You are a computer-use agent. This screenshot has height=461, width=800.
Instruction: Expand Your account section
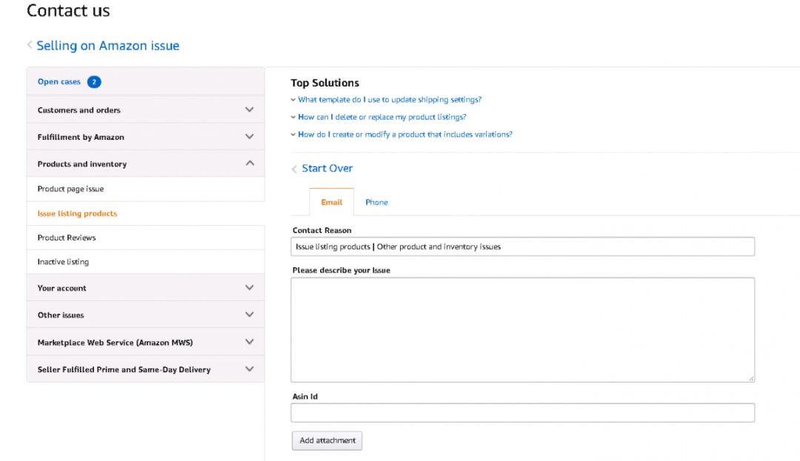[249, 288]
